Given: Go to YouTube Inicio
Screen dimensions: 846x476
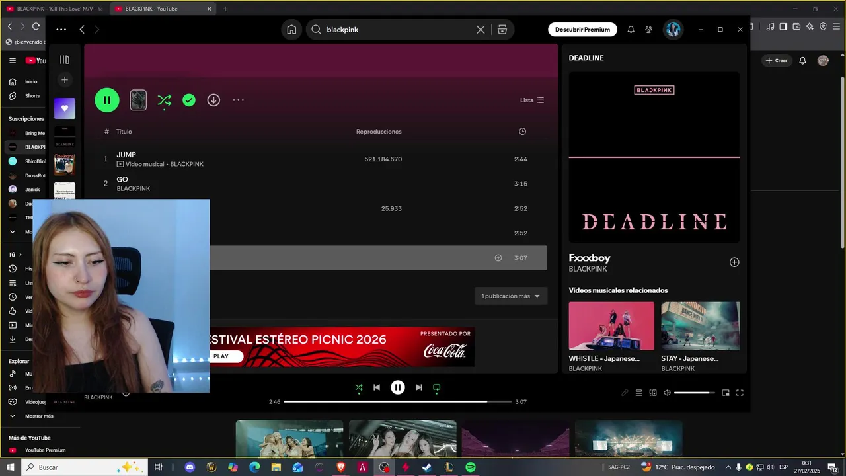Looking at the screenshot, I should coord(23,81).
